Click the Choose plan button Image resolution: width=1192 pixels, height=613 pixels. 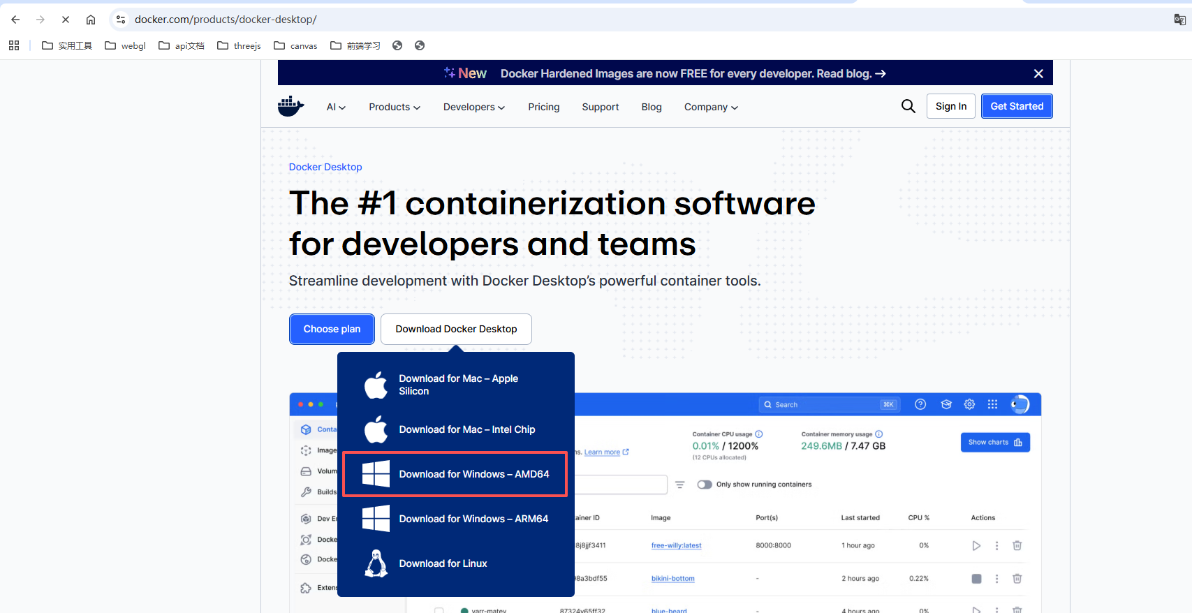pyautogui.click(x=332, y=329)
